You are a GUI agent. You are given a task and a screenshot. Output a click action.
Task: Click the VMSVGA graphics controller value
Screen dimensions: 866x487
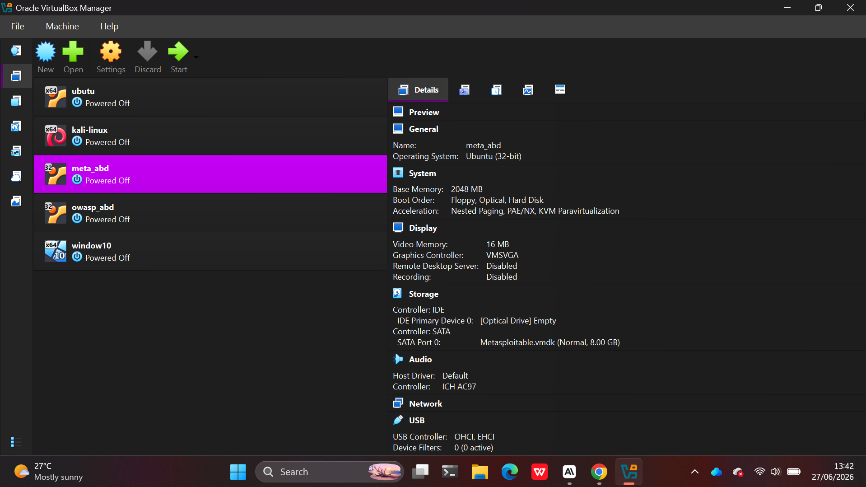coord(502,255)
